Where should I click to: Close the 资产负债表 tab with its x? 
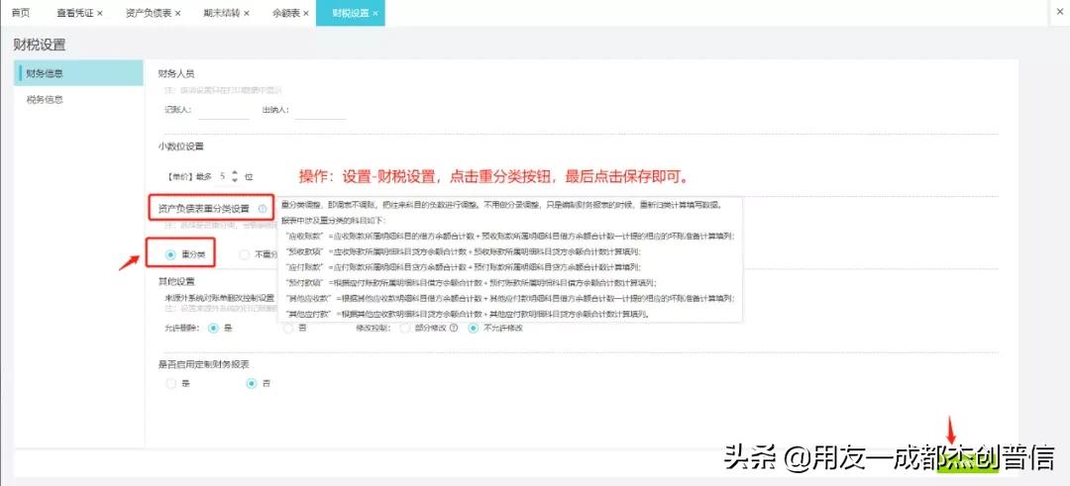point(178,14)
